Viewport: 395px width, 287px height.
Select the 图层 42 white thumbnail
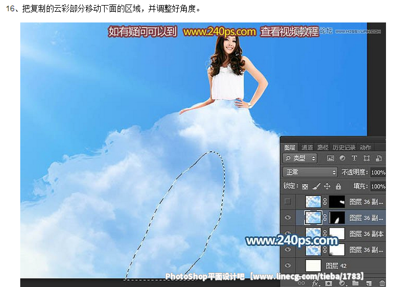tap(313, 266)
